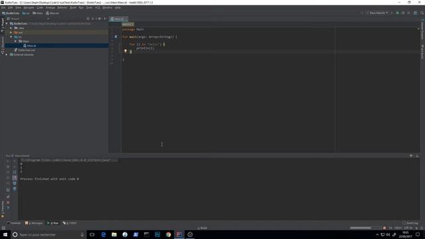The width and height of the screenshot is (425, 239).
Task: Collapse the src folder node
Action: [x=11, y=37]
